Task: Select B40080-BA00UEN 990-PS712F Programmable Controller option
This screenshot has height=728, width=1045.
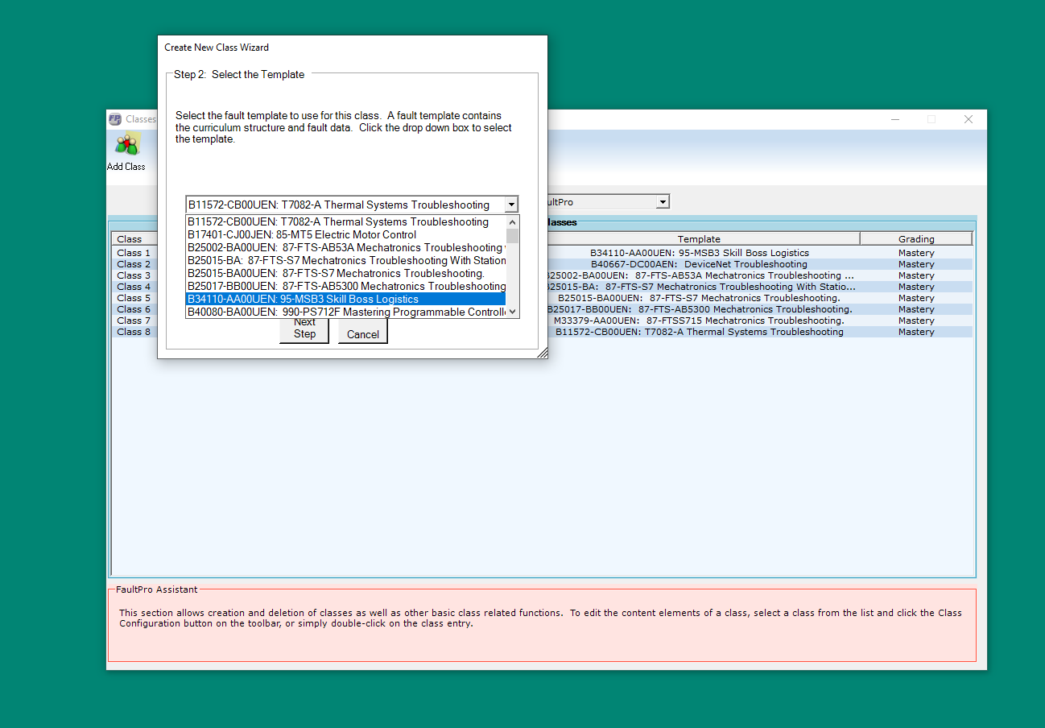Action: pyautogui.click(x=345, y=312)
